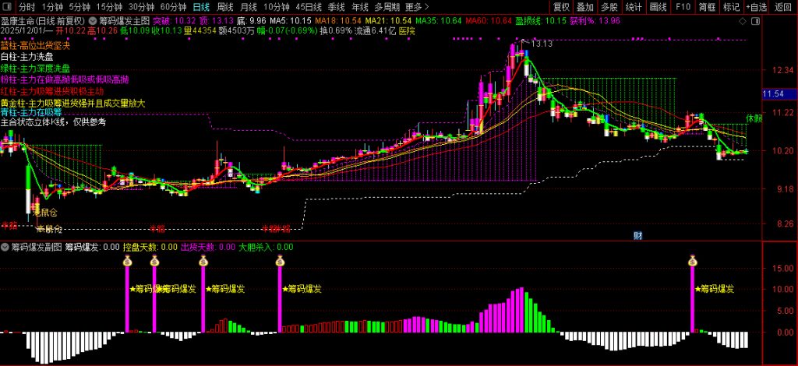This screenshot has height=366, width=798.
Task: Open the 画线 drawing tools
Action: click(659, 7)
